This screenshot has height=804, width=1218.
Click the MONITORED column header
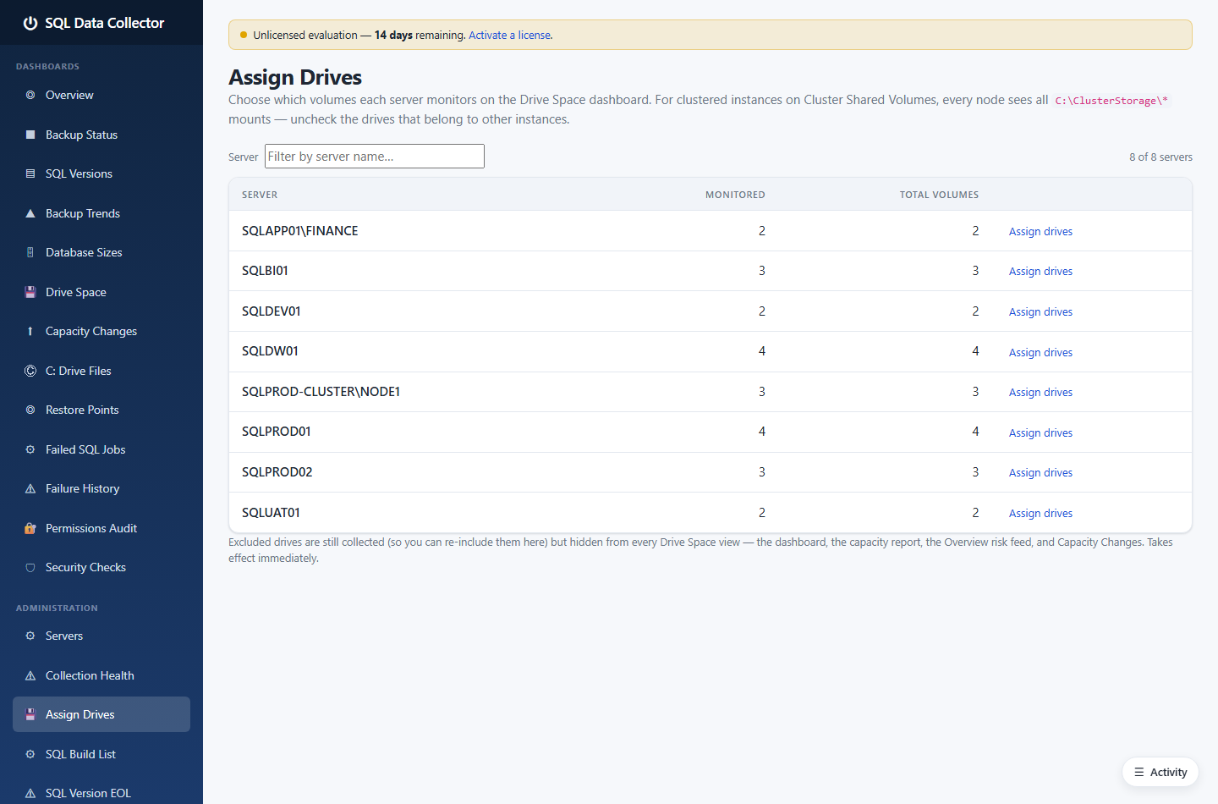pos(735,195)
